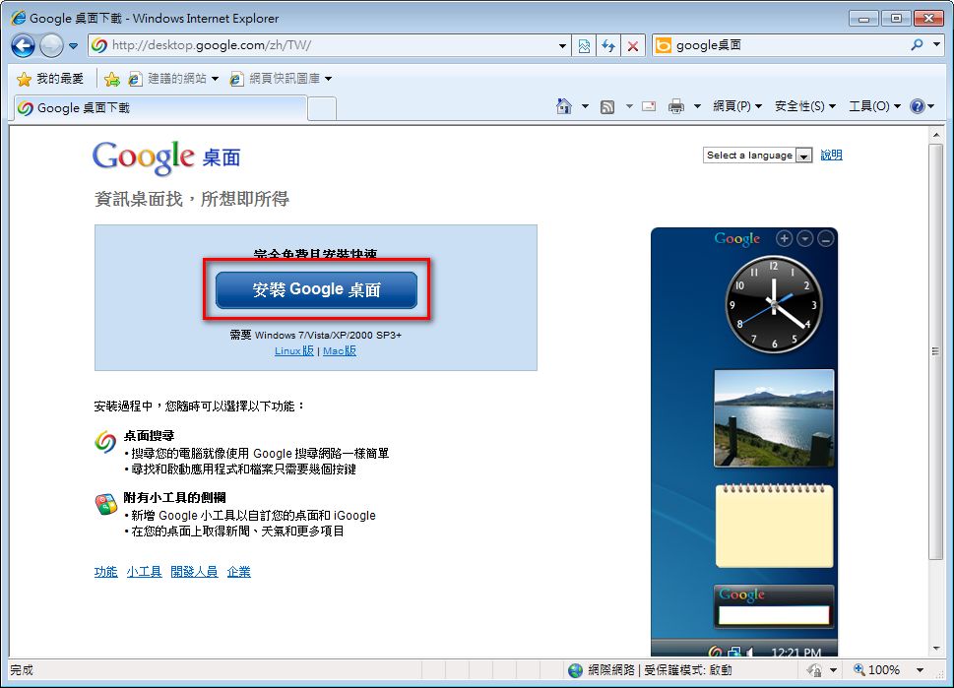Viewport: 954px width, 688px height.
Task: Click the yellow notepad gadget
Action: pyautogui.click(x=774, y=527)
